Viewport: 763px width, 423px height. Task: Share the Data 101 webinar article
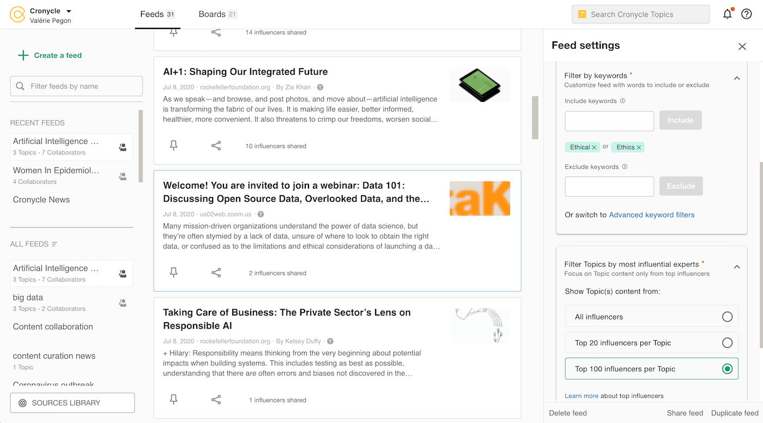point(216,273)
